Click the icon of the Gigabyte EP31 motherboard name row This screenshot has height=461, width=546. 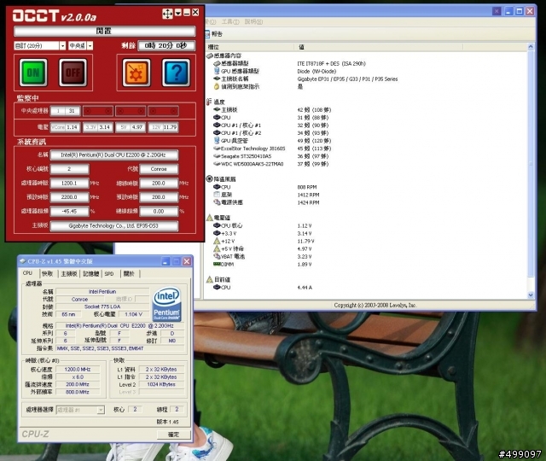point(217,79)
